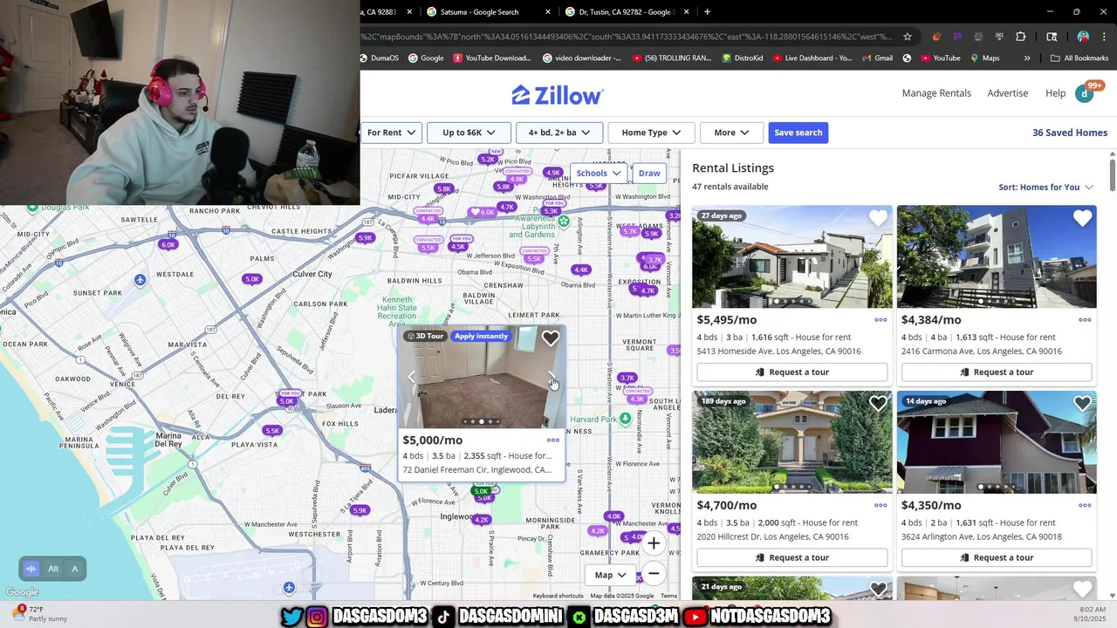This screenshot has width=1117, height=628.
Task: Open the 2416 Carmona Ave listing photo
Action: 997,256
